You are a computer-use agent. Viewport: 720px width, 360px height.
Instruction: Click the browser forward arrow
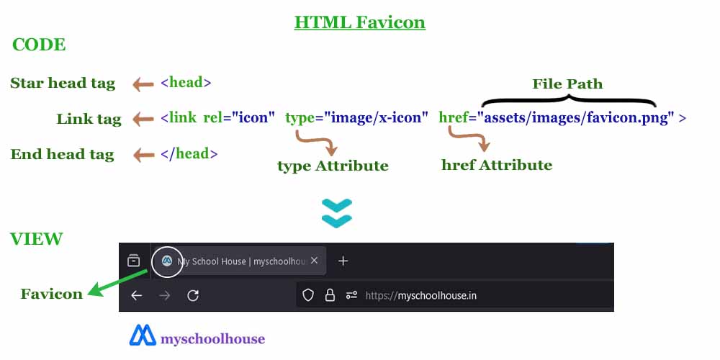click(165, 295)
